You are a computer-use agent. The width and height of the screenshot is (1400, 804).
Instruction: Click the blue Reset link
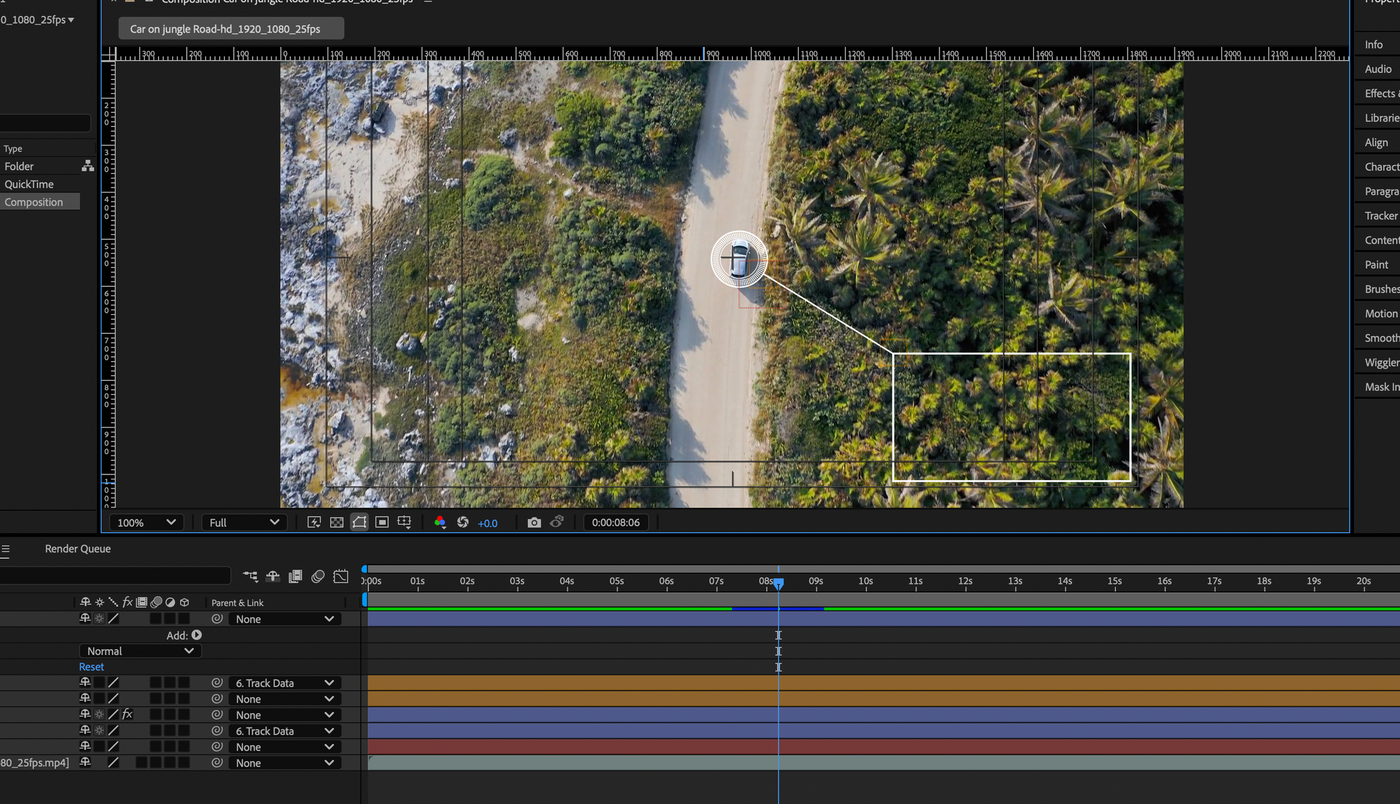(x=91, y=667)
